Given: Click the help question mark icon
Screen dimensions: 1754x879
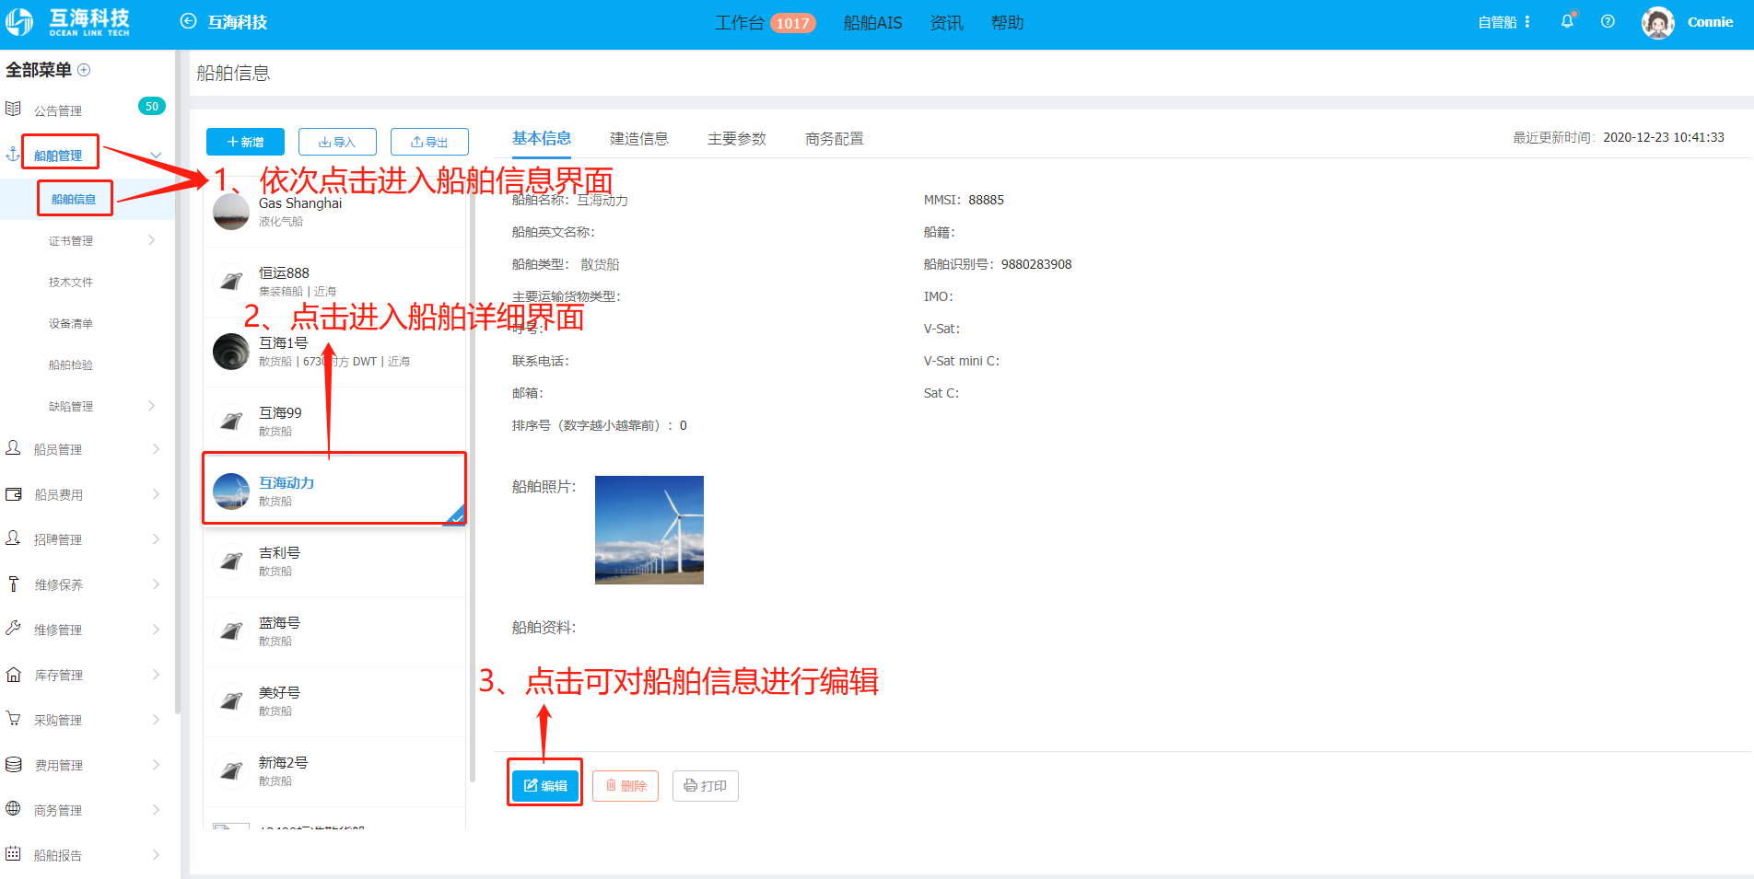Looking at the screenshot, I should [x=1608, y=21].
